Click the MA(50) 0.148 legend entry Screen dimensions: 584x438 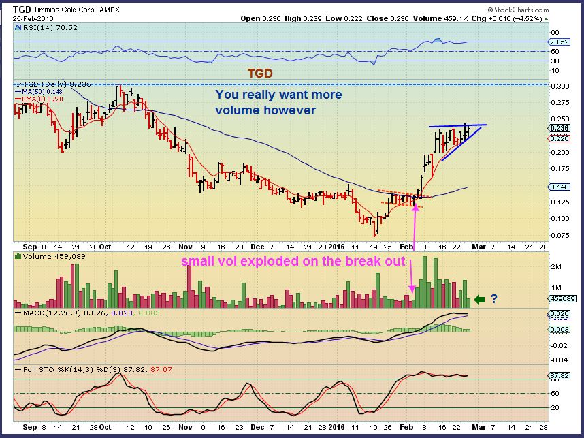pos(39,92)
